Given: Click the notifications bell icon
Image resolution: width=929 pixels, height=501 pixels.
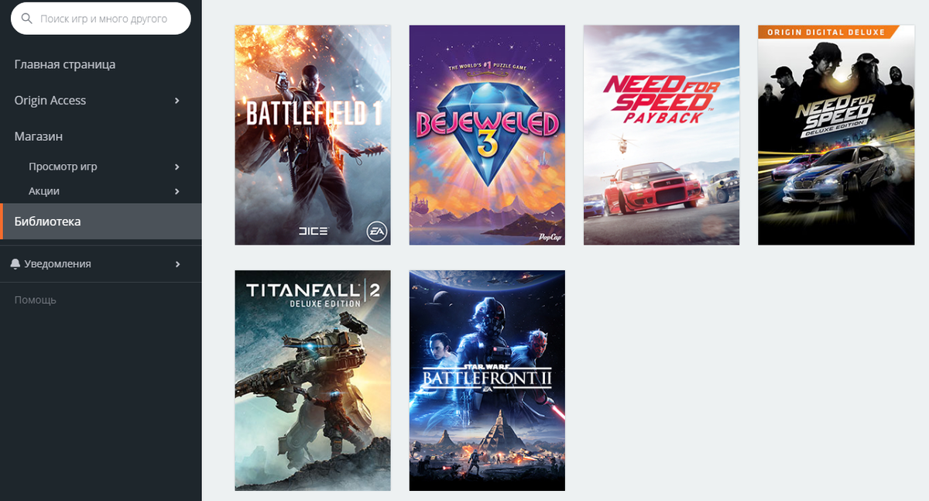Looking at the screenshot, I should 15,264.
